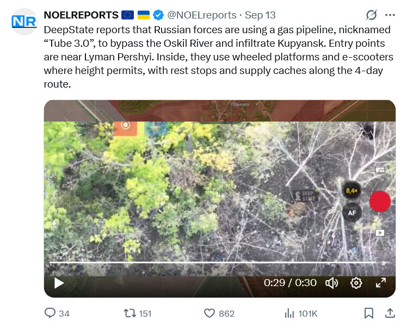Open the NOELREPORTS display name link
Viewport: 407px width, 328px height.
point(81,15)
